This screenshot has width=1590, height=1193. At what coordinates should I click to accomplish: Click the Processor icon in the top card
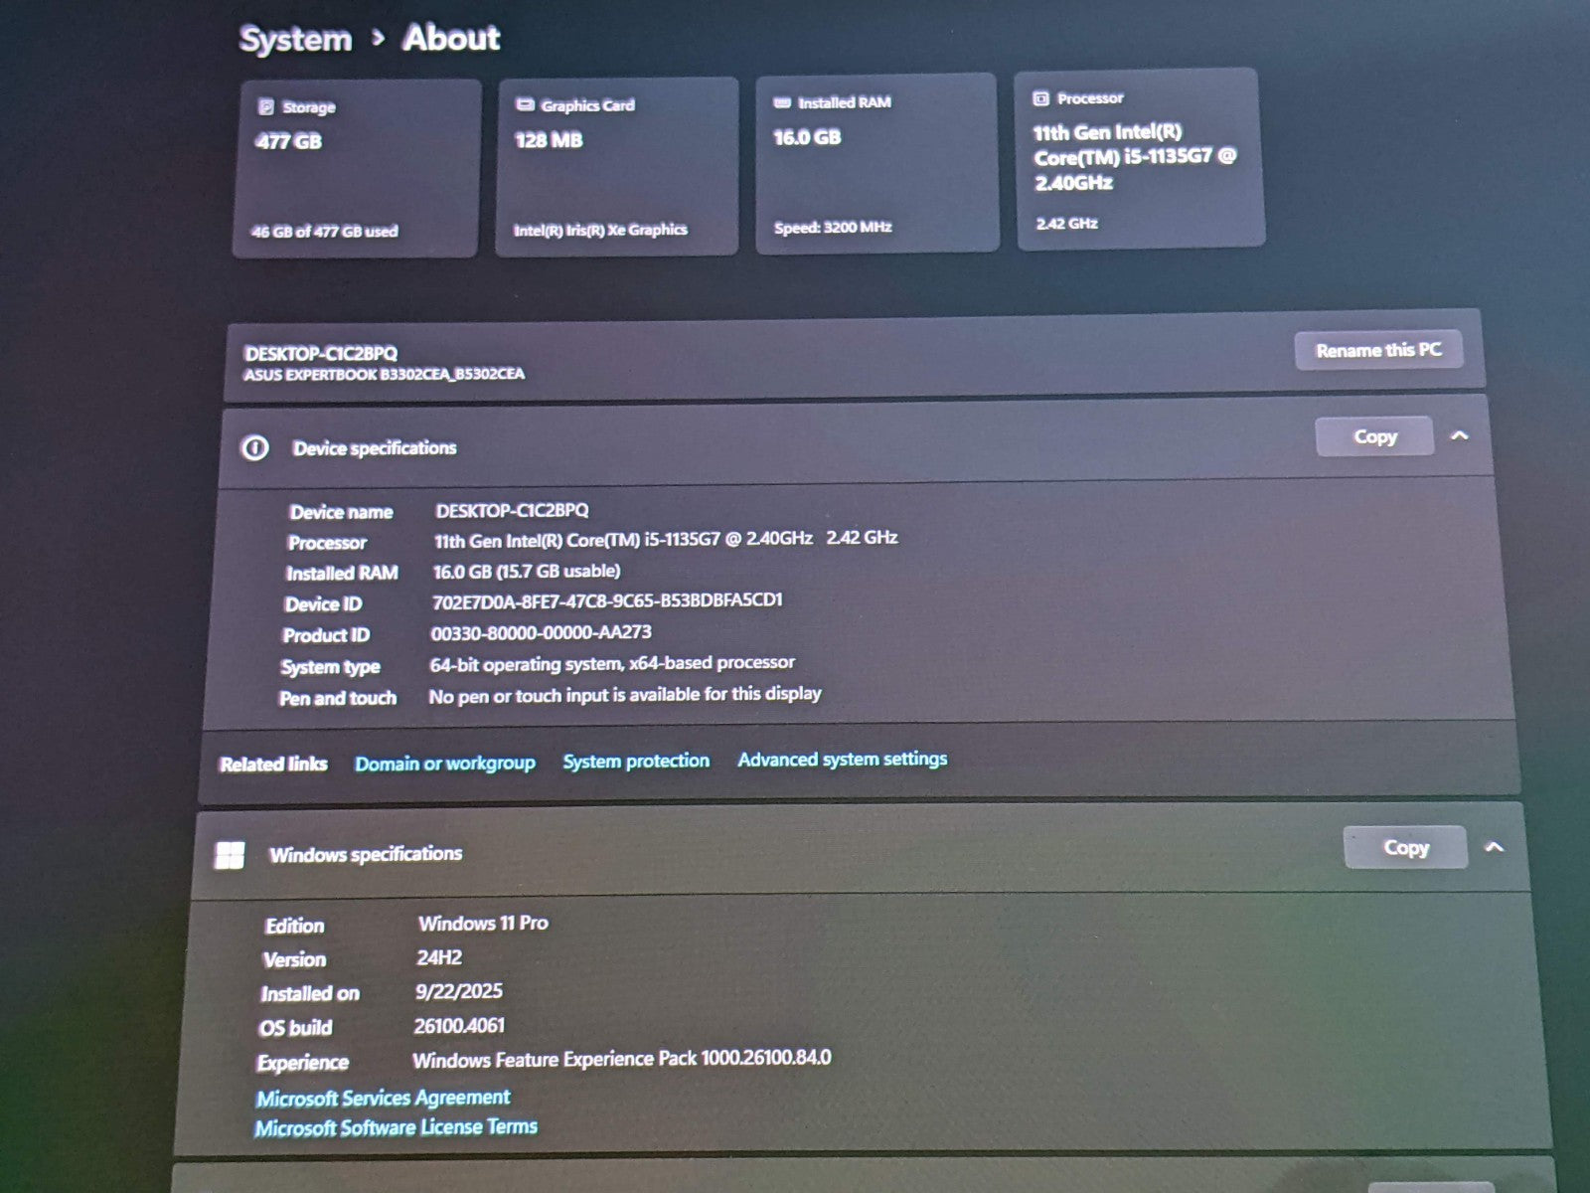[x=1040, y=98]
